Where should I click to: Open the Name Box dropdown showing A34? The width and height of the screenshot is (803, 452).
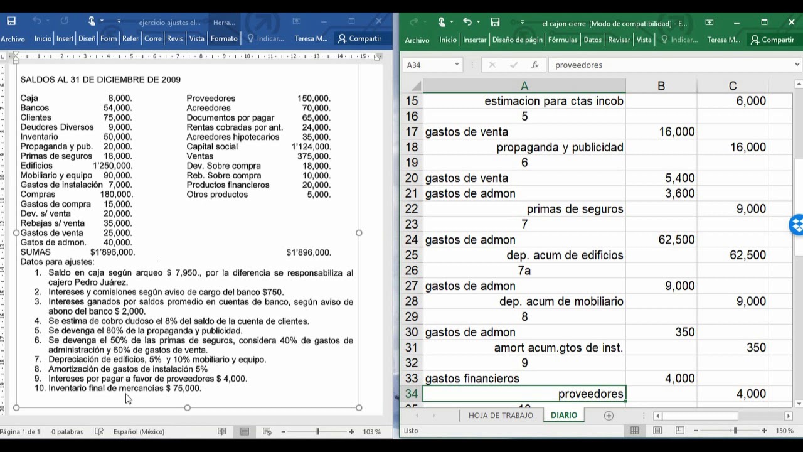click(x=457, y=65)
